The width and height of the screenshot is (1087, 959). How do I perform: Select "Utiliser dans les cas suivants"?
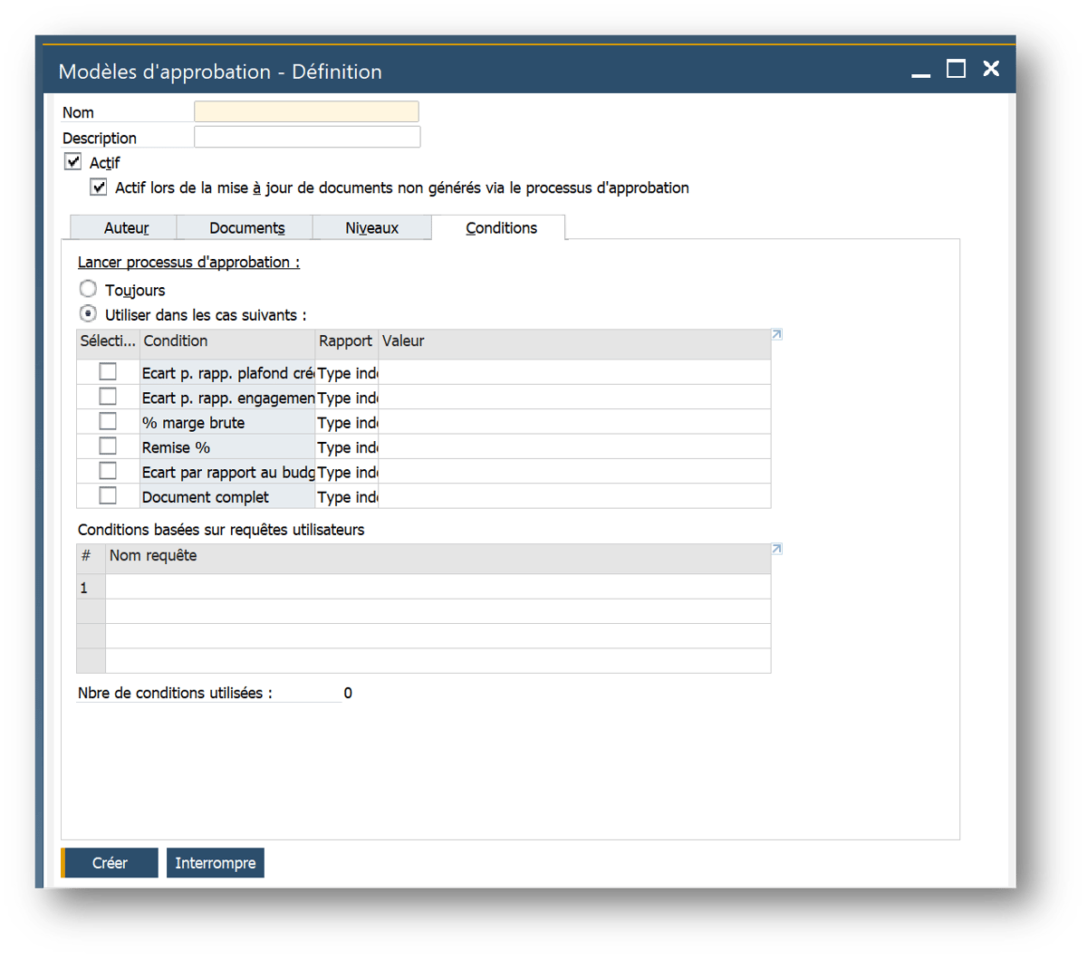pos(87,312)
